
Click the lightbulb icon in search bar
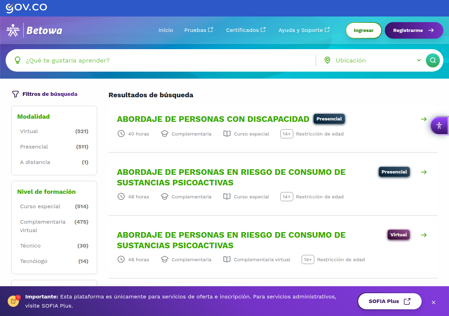tap(18, 60)
